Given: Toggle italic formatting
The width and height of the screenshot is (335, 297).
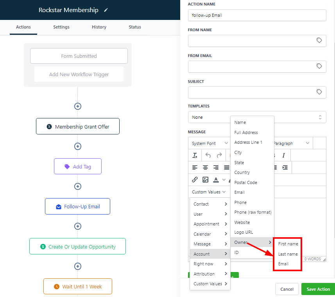Looking at the screenshot, I should (x=284, y=155).
